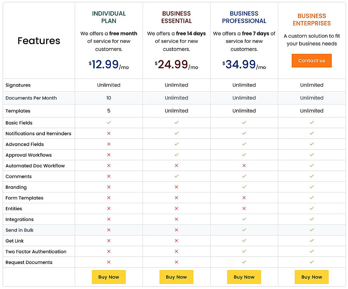Screen dimensions: 348x289
Task: Click the Features heading cell
Action: click(39, 41)
